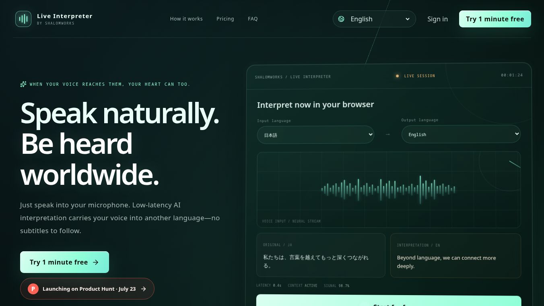544x306 pixels.
Task: Click the 'Interpret now in your browser' heading
Action: point(315,105)
